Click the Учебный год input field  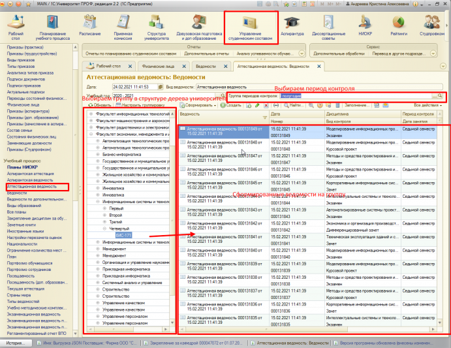coord(164,95)
